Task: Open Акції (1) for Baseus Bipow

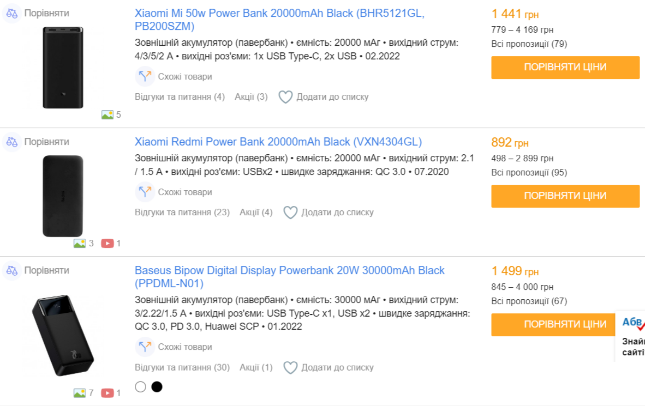Action: pyautogui.click(x=255, y=367)
